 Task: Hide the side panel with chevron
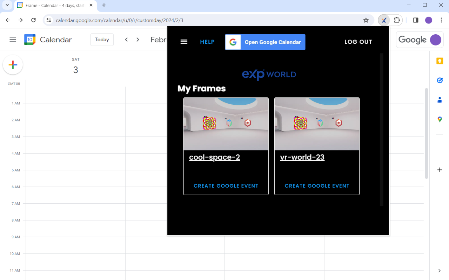point(440,271)
